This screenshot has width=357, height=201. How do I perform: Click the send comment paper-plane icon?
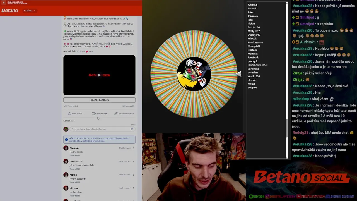click(x=132, y=129)
